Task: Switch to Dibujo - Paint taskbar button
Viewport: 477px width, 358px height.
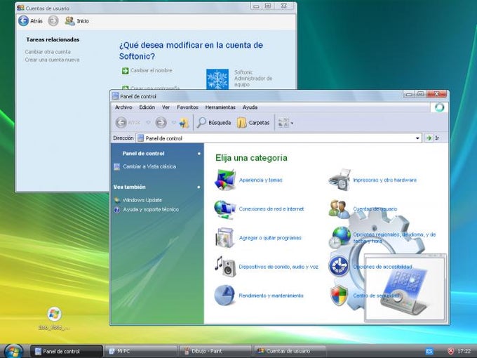Action: coord(215,351)
